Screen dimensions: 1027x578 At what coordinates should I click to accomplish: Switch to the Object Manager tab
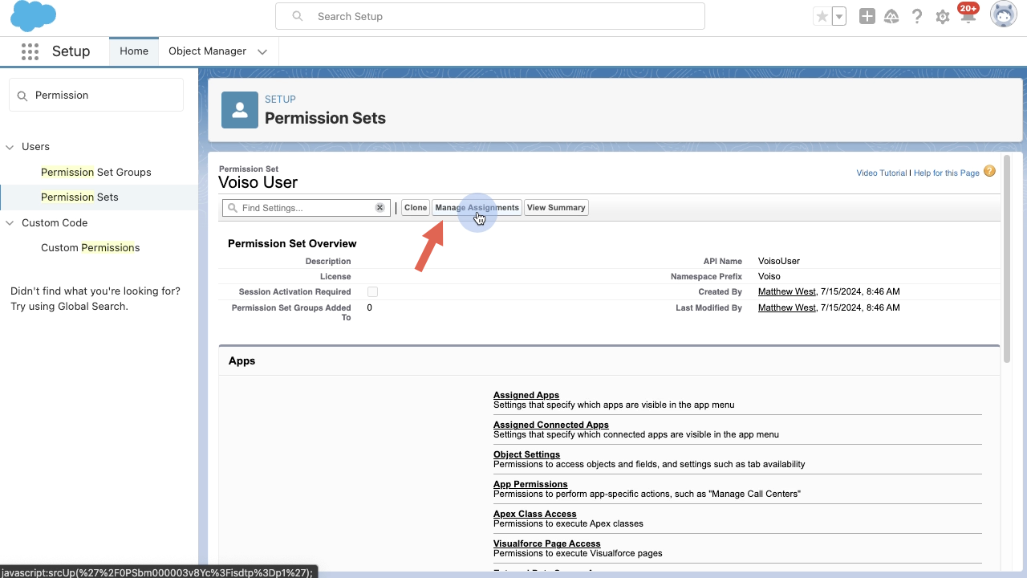point(207,51)
